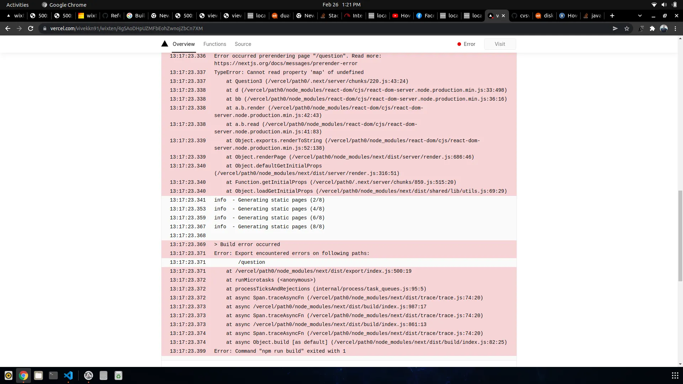Click the share/send page icon

tap(615, 28)
